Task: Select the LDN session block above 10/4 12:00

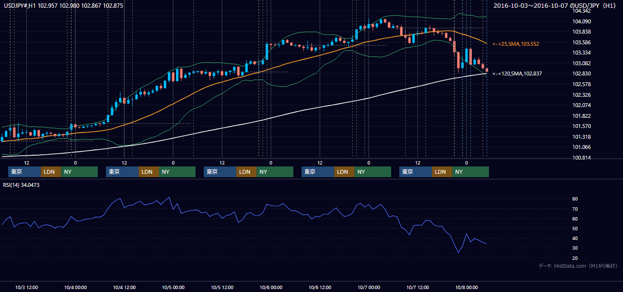Action: click(149, 172)
